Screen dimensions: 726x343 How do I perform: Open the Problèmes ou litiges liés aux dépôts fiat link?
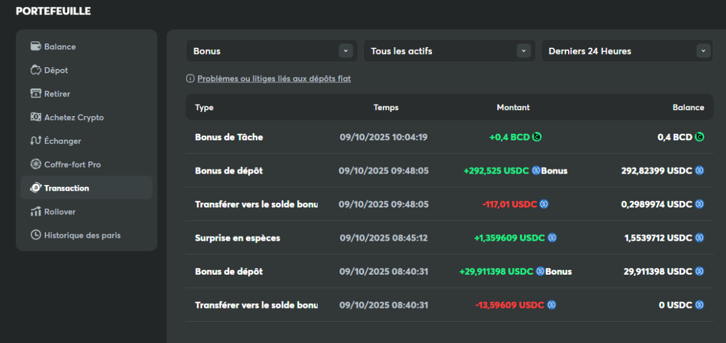(x=274, y=79)
